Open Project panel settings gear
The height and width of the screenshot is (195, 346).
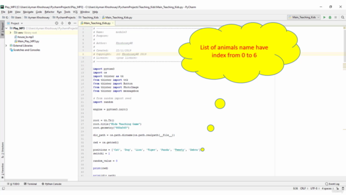point(69,23)
